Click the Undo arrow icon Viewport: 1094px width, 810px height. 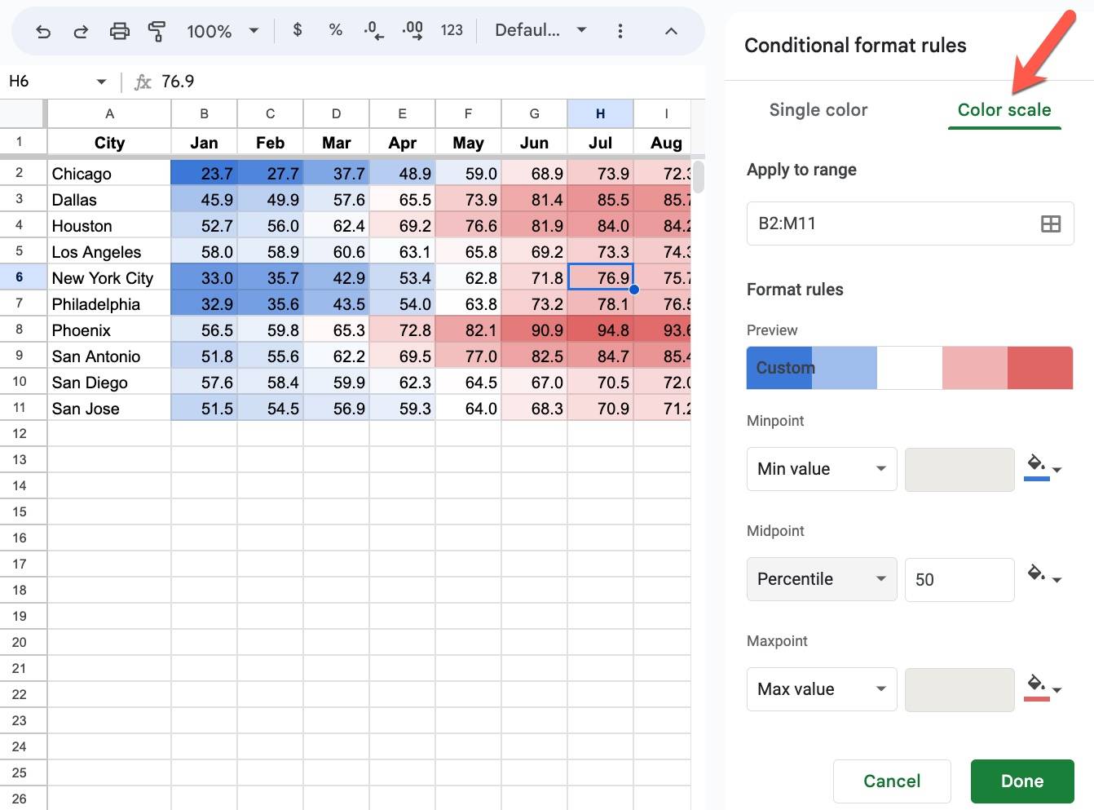[x=43, y=31]
